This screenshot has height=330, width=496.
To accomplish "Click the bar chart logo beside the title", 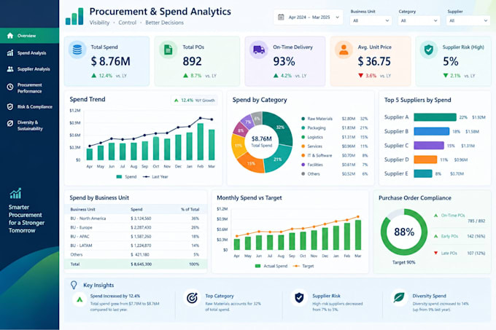I will pyautogui.click(x=74, y=17).
